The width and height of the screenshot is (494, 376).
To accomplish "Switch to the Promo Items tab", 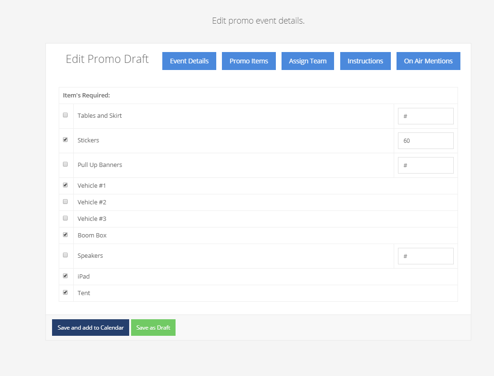I will pos(249,61).
